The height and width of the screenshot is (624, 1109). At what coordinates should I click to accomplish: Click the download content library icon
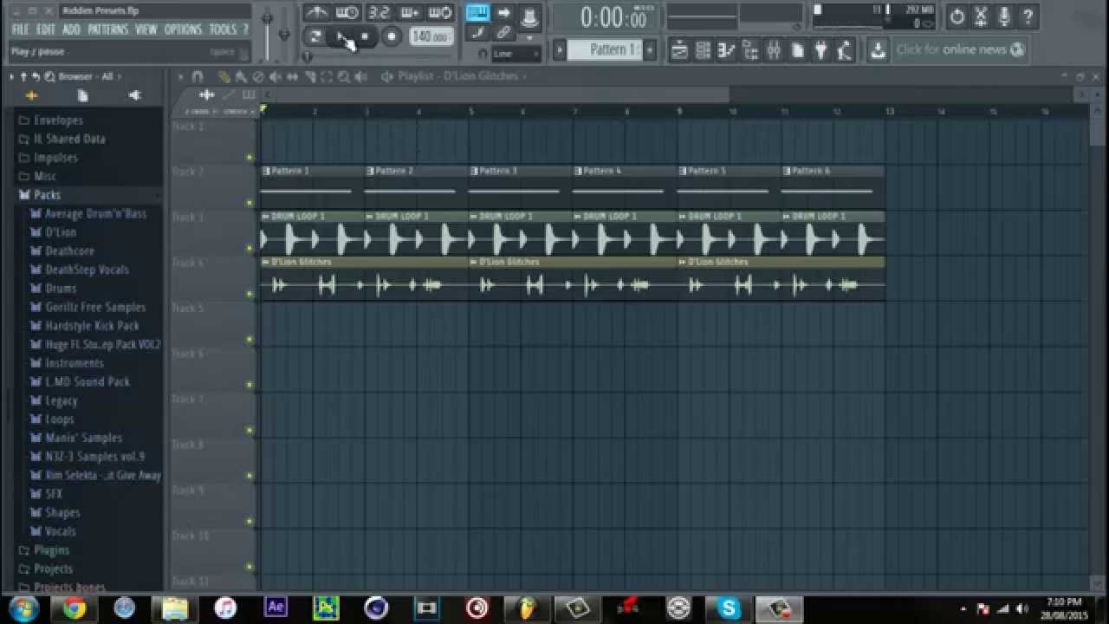878,50
